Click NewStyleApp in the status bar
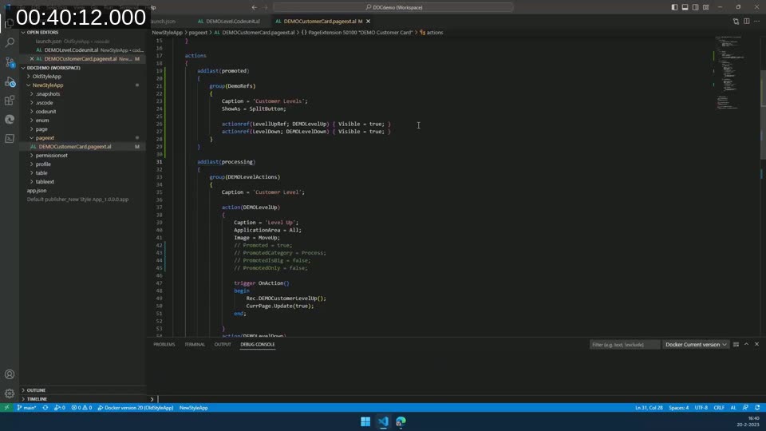 [x=193, y=408]
